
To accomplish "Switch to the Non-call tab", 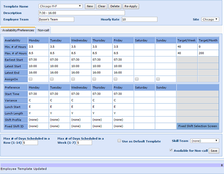I will click(43, 30).
